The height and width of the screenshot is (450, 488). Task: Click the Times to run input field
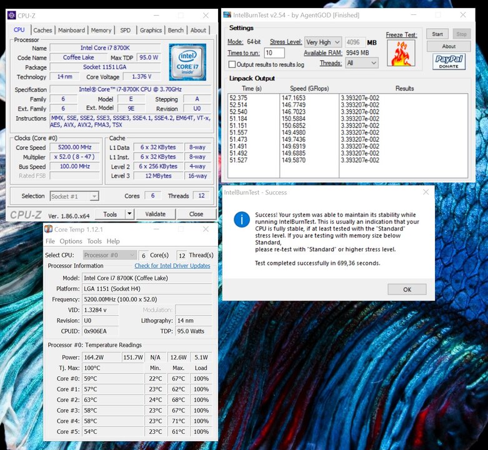274,52
